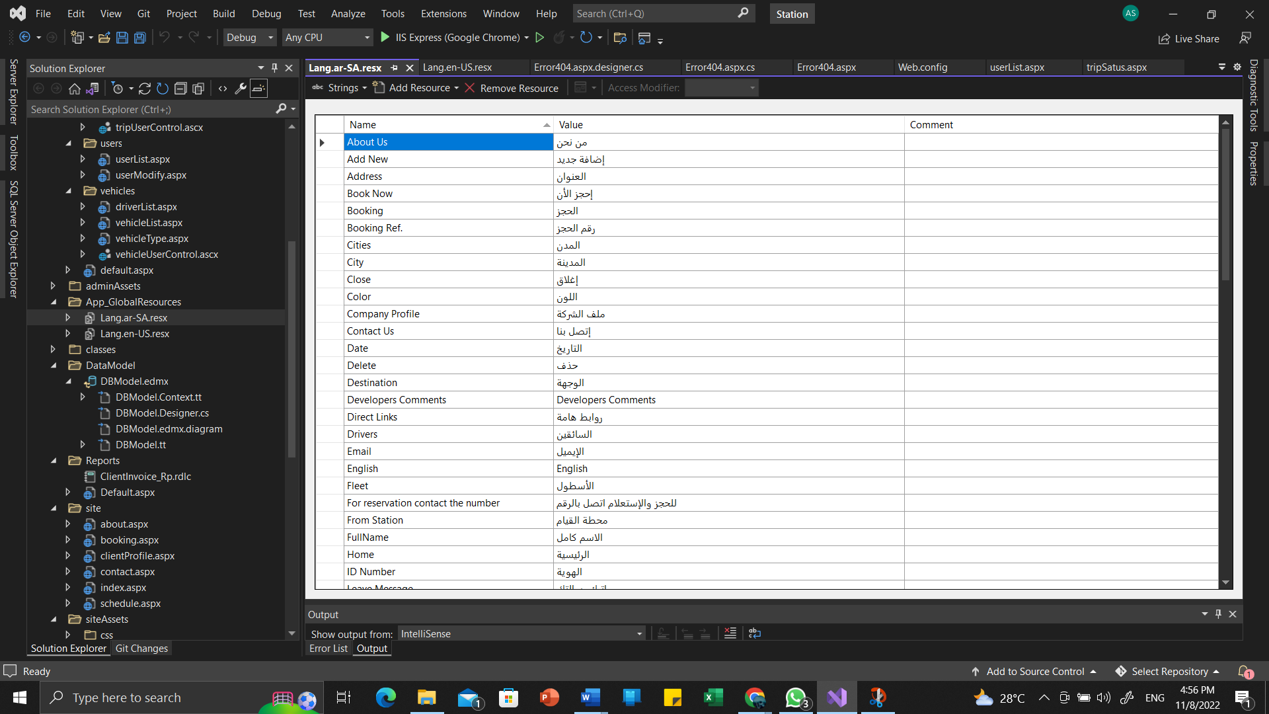
Task: Click the Remove Resource button
Action: point(512,88)
